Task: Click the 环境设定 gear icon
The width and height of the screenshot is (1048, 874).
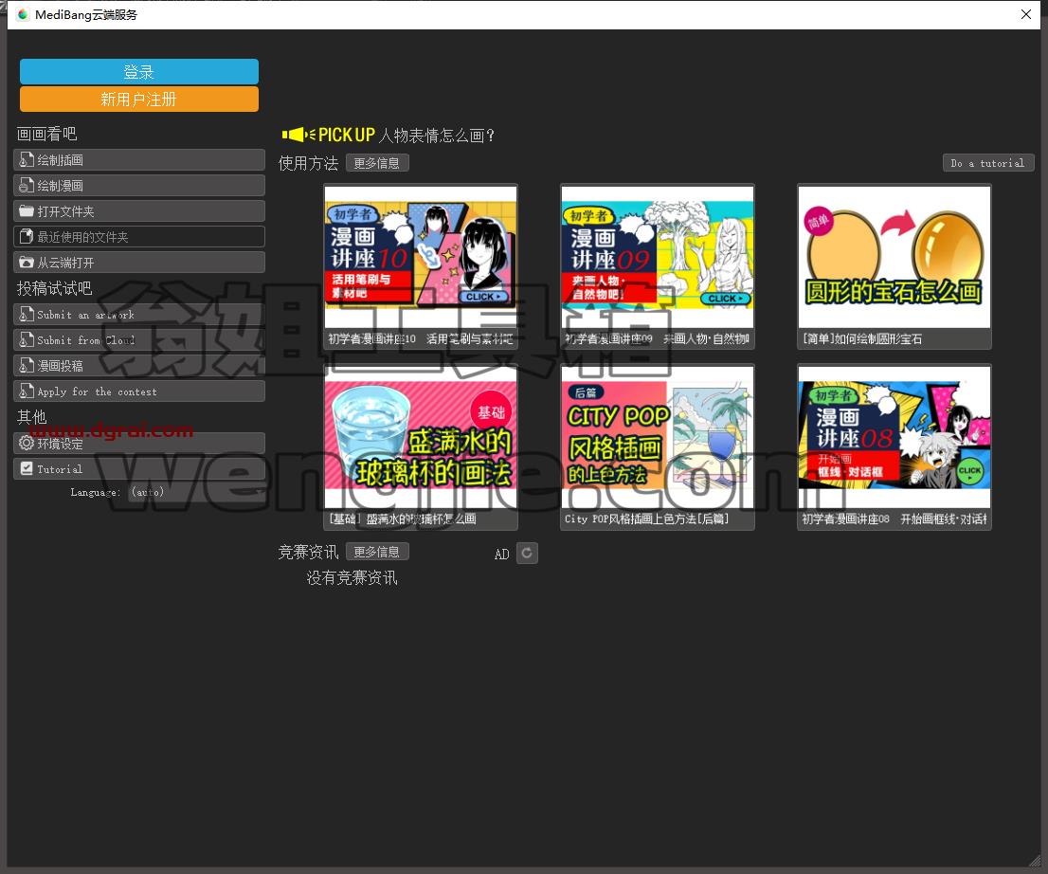Action: [27, 443]
